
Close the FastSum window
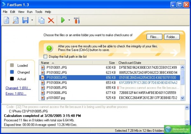coord(186,5)
